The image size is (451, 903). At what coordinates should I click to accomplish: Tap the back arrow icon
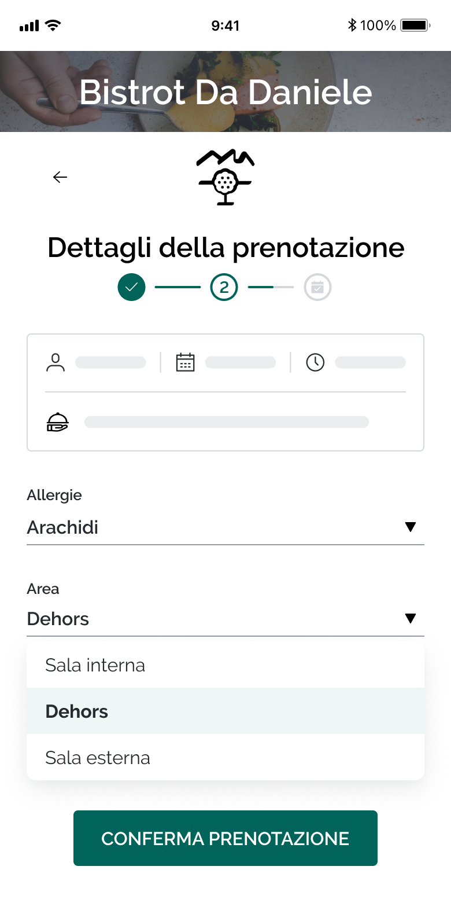coord(60,177)
